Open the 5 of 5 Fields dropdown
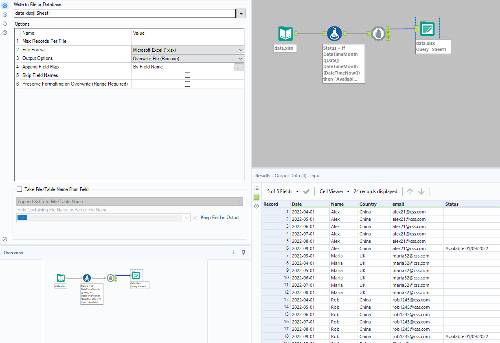 click(x=283, y=191)
